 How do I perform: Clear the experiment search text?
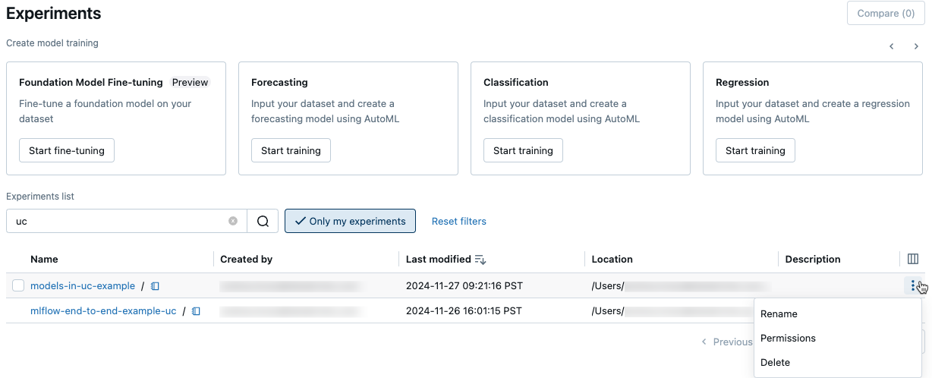[x=233, y=221]
